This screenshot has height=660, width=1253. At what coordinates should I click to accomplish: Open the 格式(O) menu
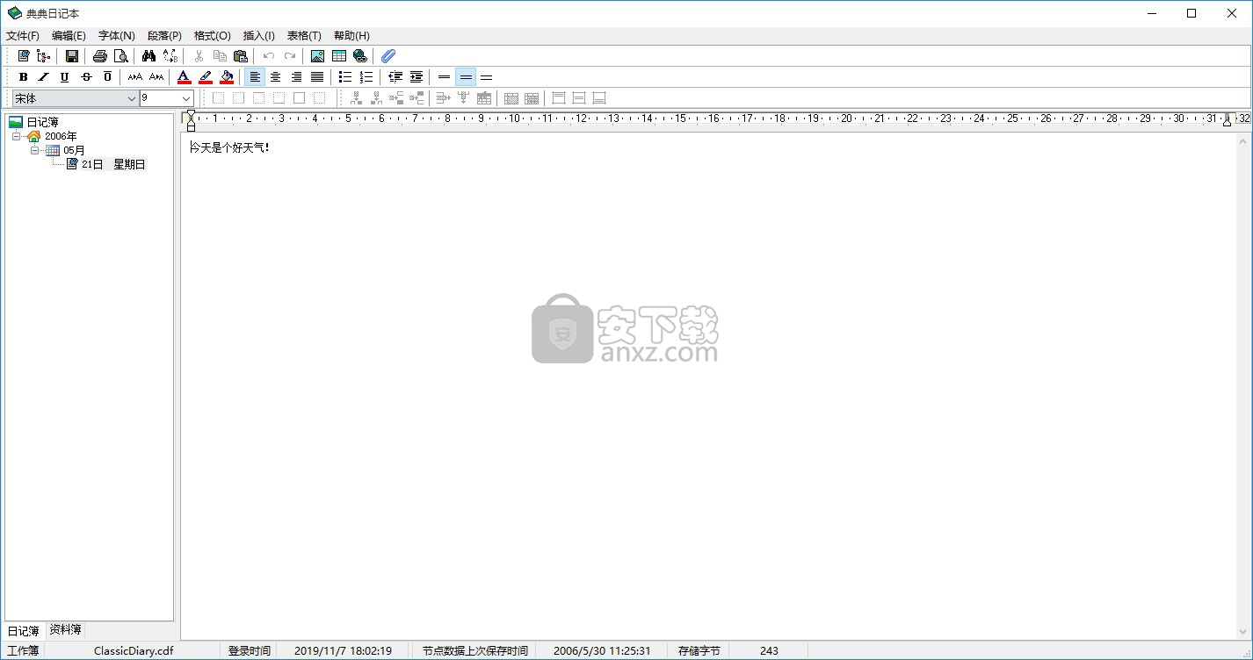tap(212, 36)
